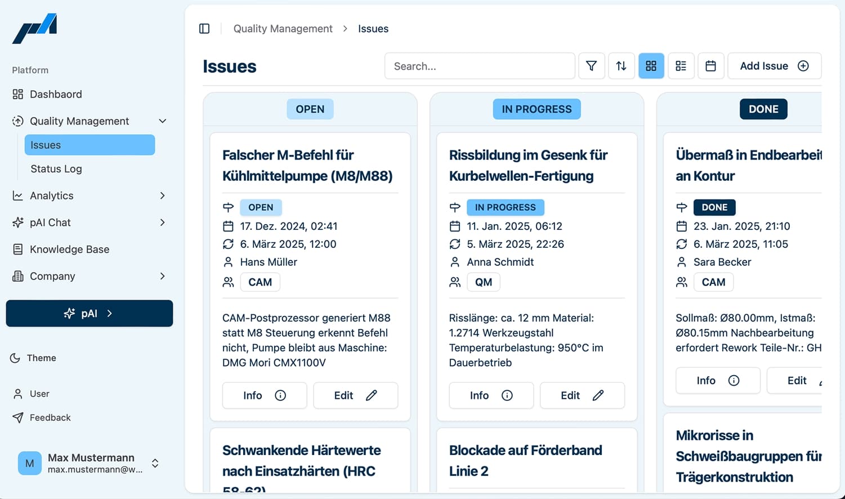This screenshot has width=845, height=499.
Task: Expand the Analytics menu
Action: click(162, 195)
